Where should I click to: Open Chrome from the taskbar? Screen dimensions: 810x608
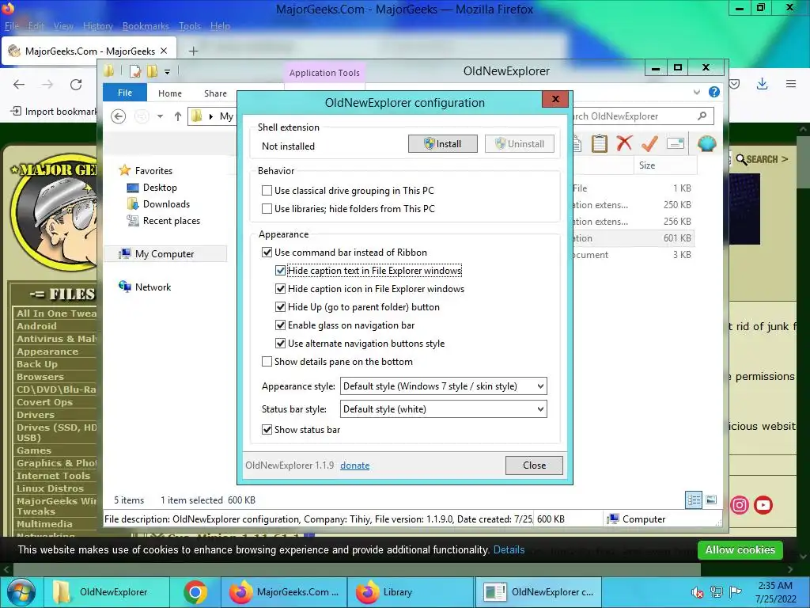click(x=195, y=592)
